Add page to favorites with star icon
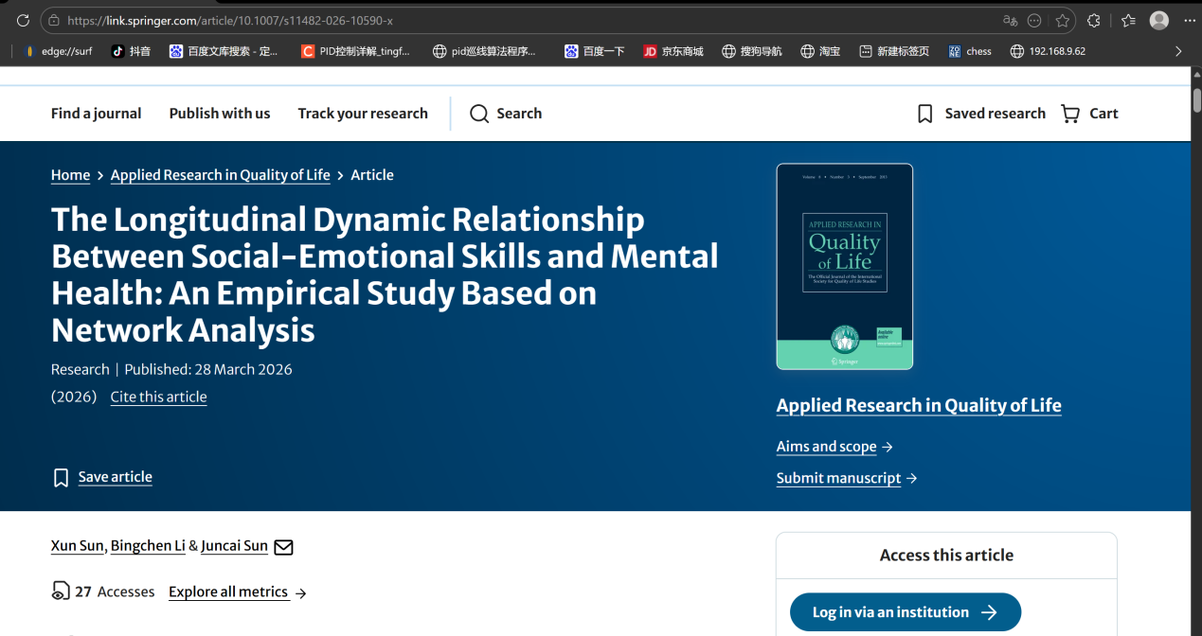The width and height of the screenshot is (1202, 636). [x=1062, y=20]
